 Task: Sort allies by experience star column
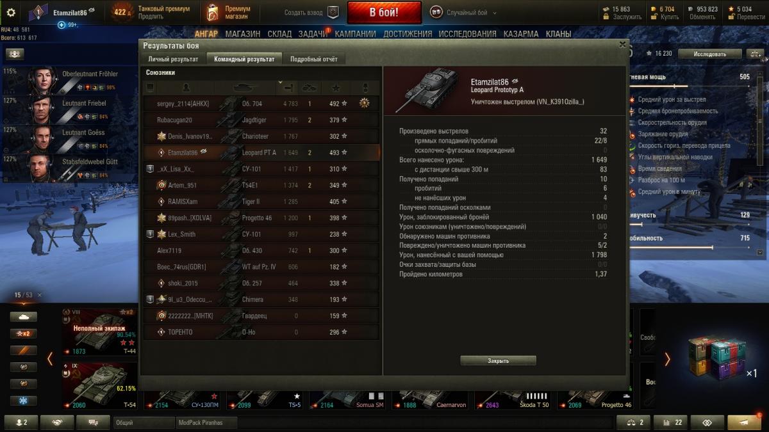[x=336, y=86]
